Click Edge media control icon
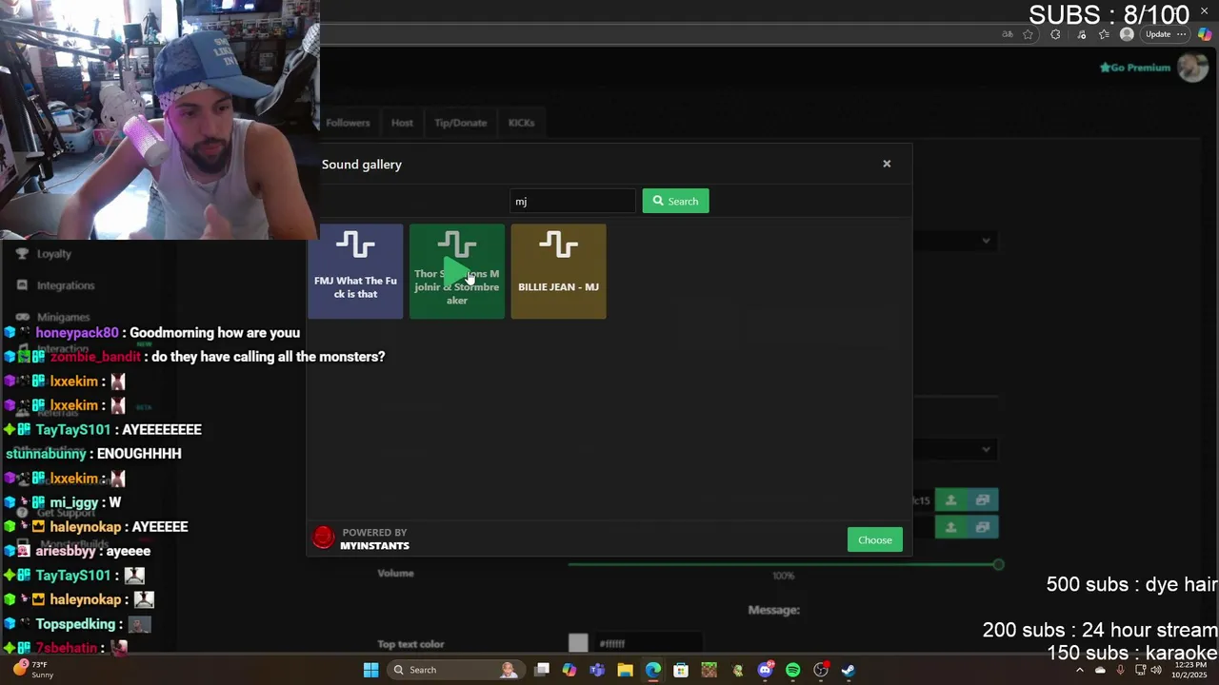 coord(1081,34)
